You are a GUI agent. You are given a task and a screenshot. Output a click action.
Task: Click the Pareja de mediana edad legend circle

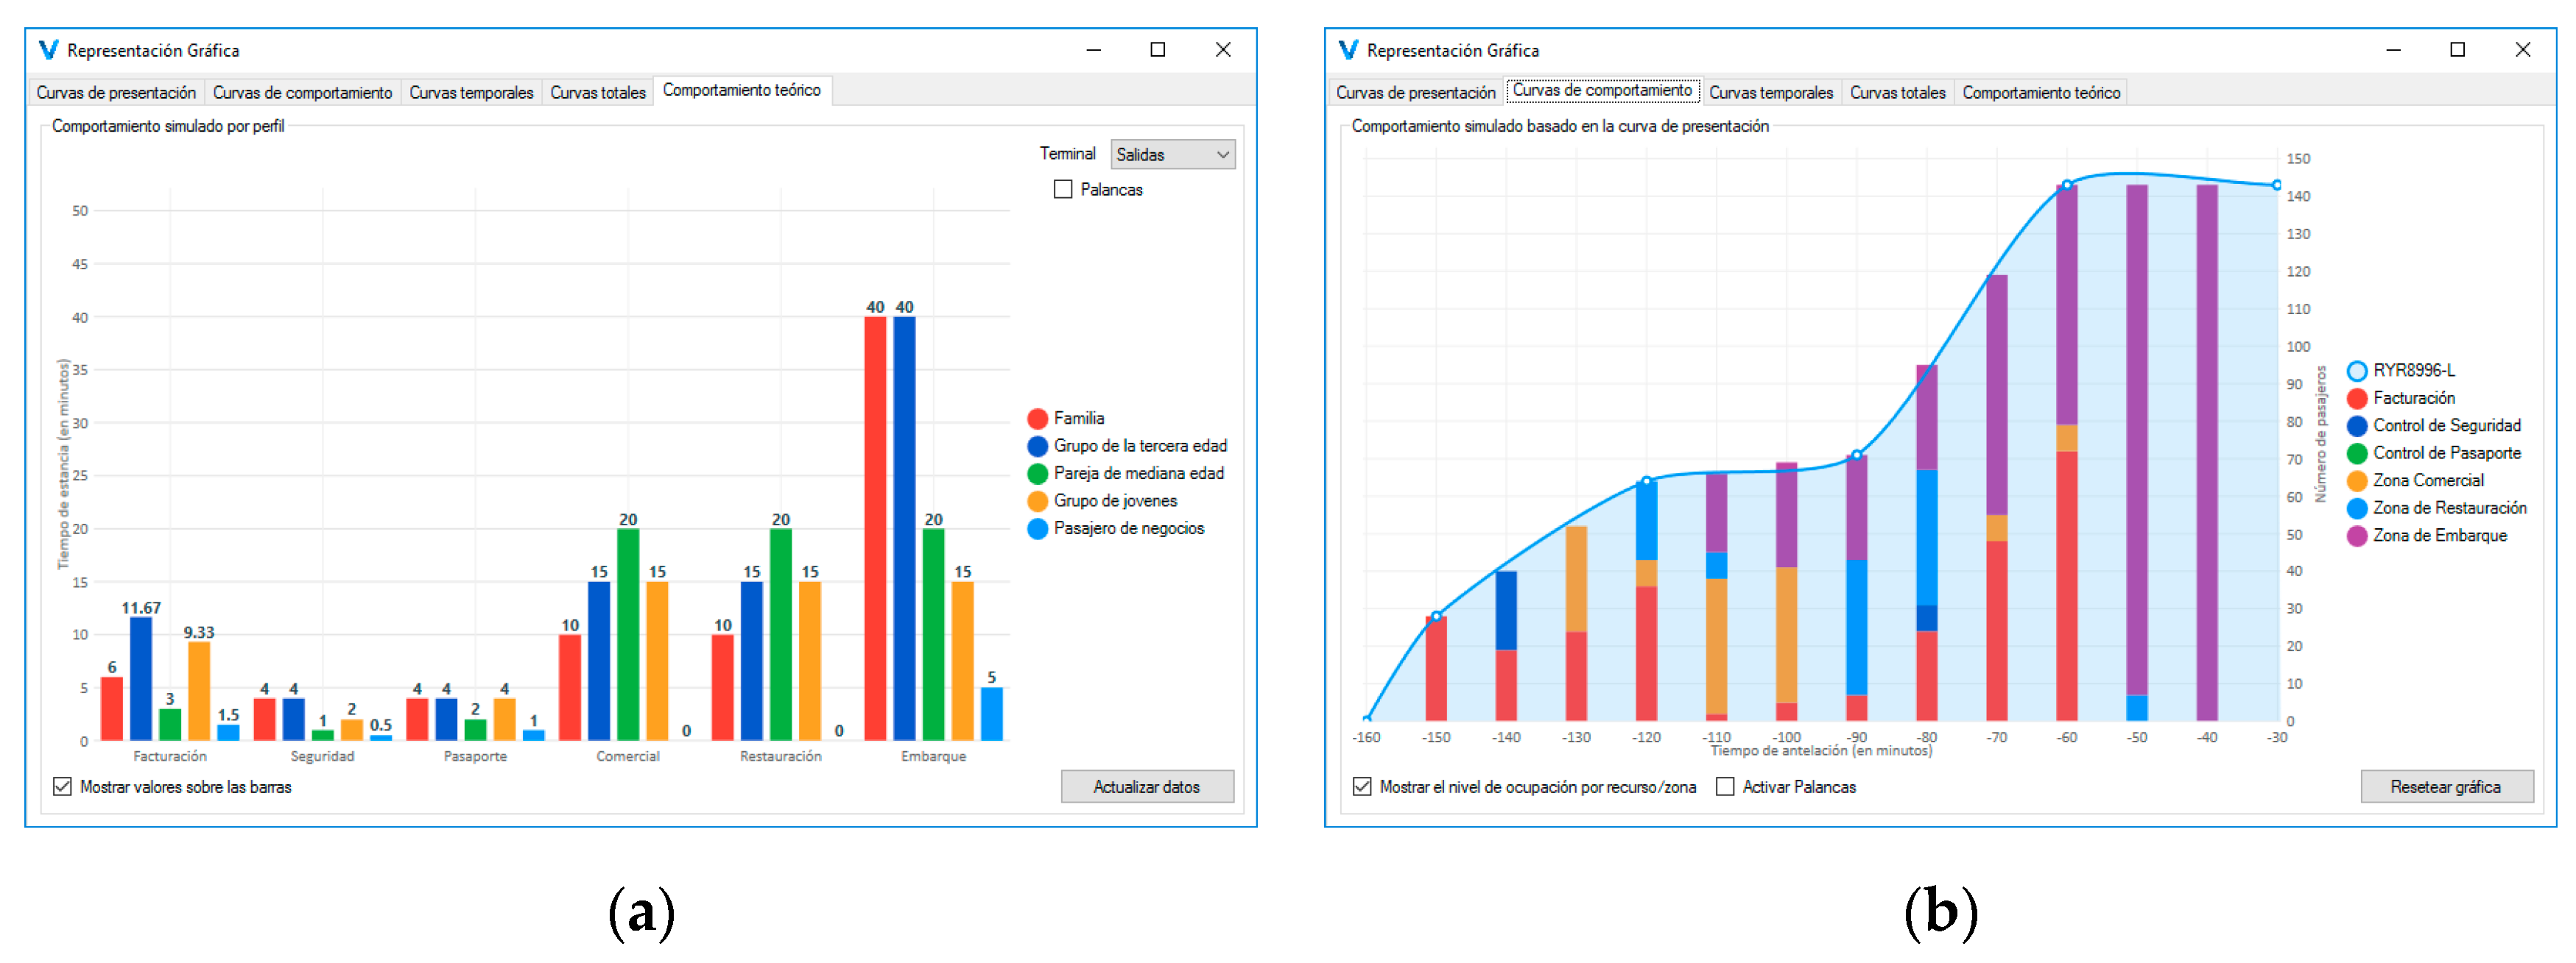[x=1037, y=474]
